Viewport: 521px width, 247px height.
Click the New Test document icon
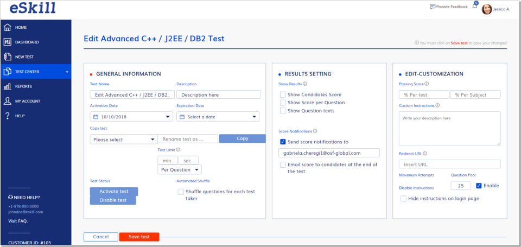pyautogui.click(x=8, y=57)
